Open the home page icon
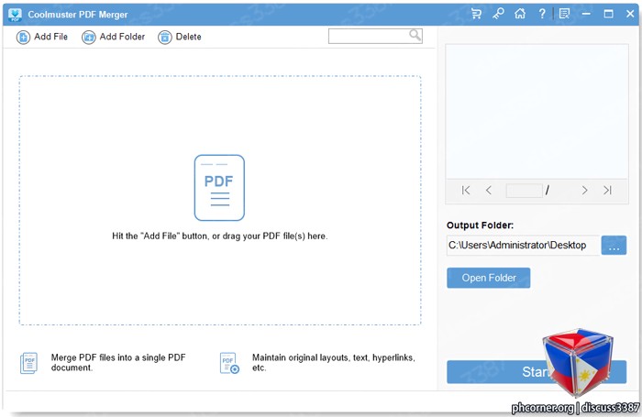The height and width of the screenshot is (417, 642). pos(520,14)
